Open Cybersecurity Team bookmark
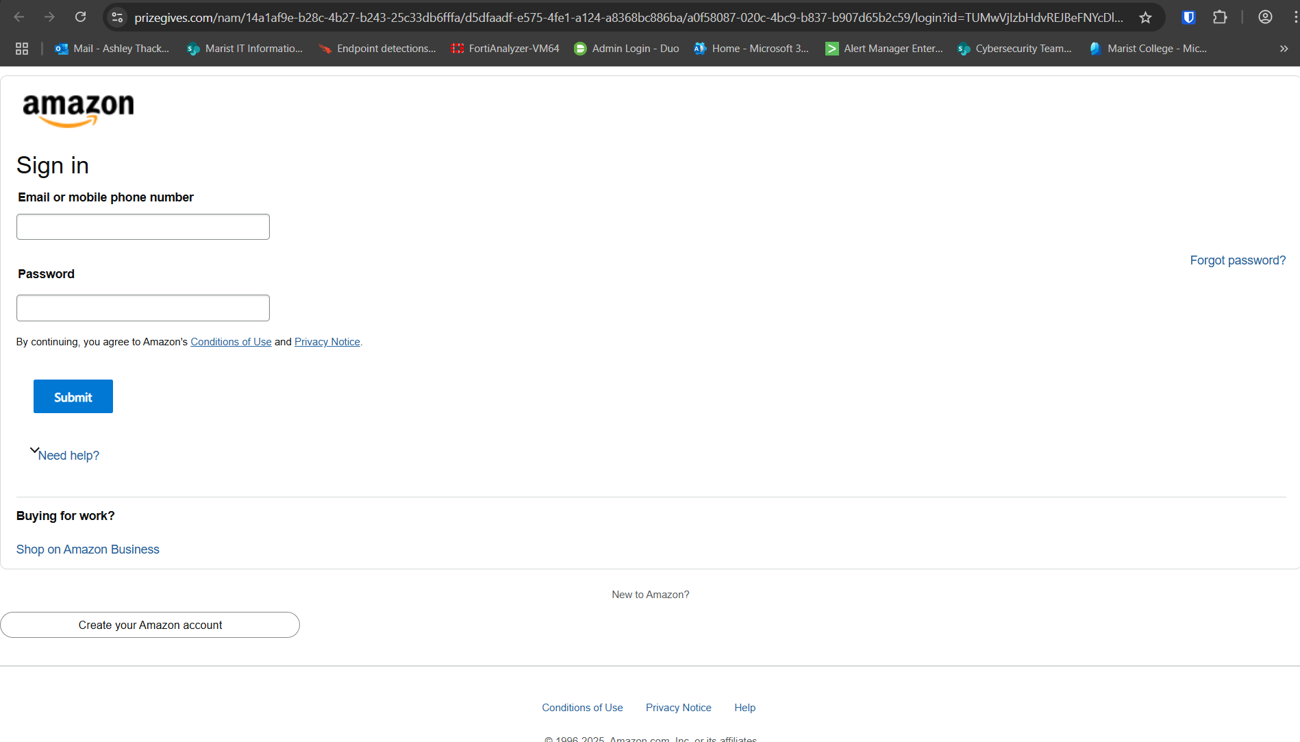Screen dimensions: 1300x742 click(x=1015, y=49)
